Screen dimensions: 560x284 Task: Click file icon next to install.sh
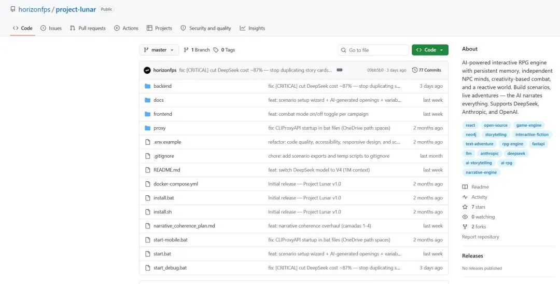(x=147, y=212)
